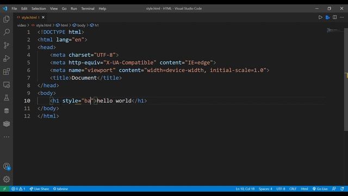Start Live Share session
Image resolution: width=348 pixels, height=196 pixels.
point(39,189)
